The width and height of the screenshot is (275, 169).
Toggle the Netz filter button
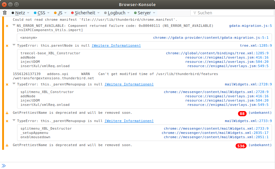point(18,13)
